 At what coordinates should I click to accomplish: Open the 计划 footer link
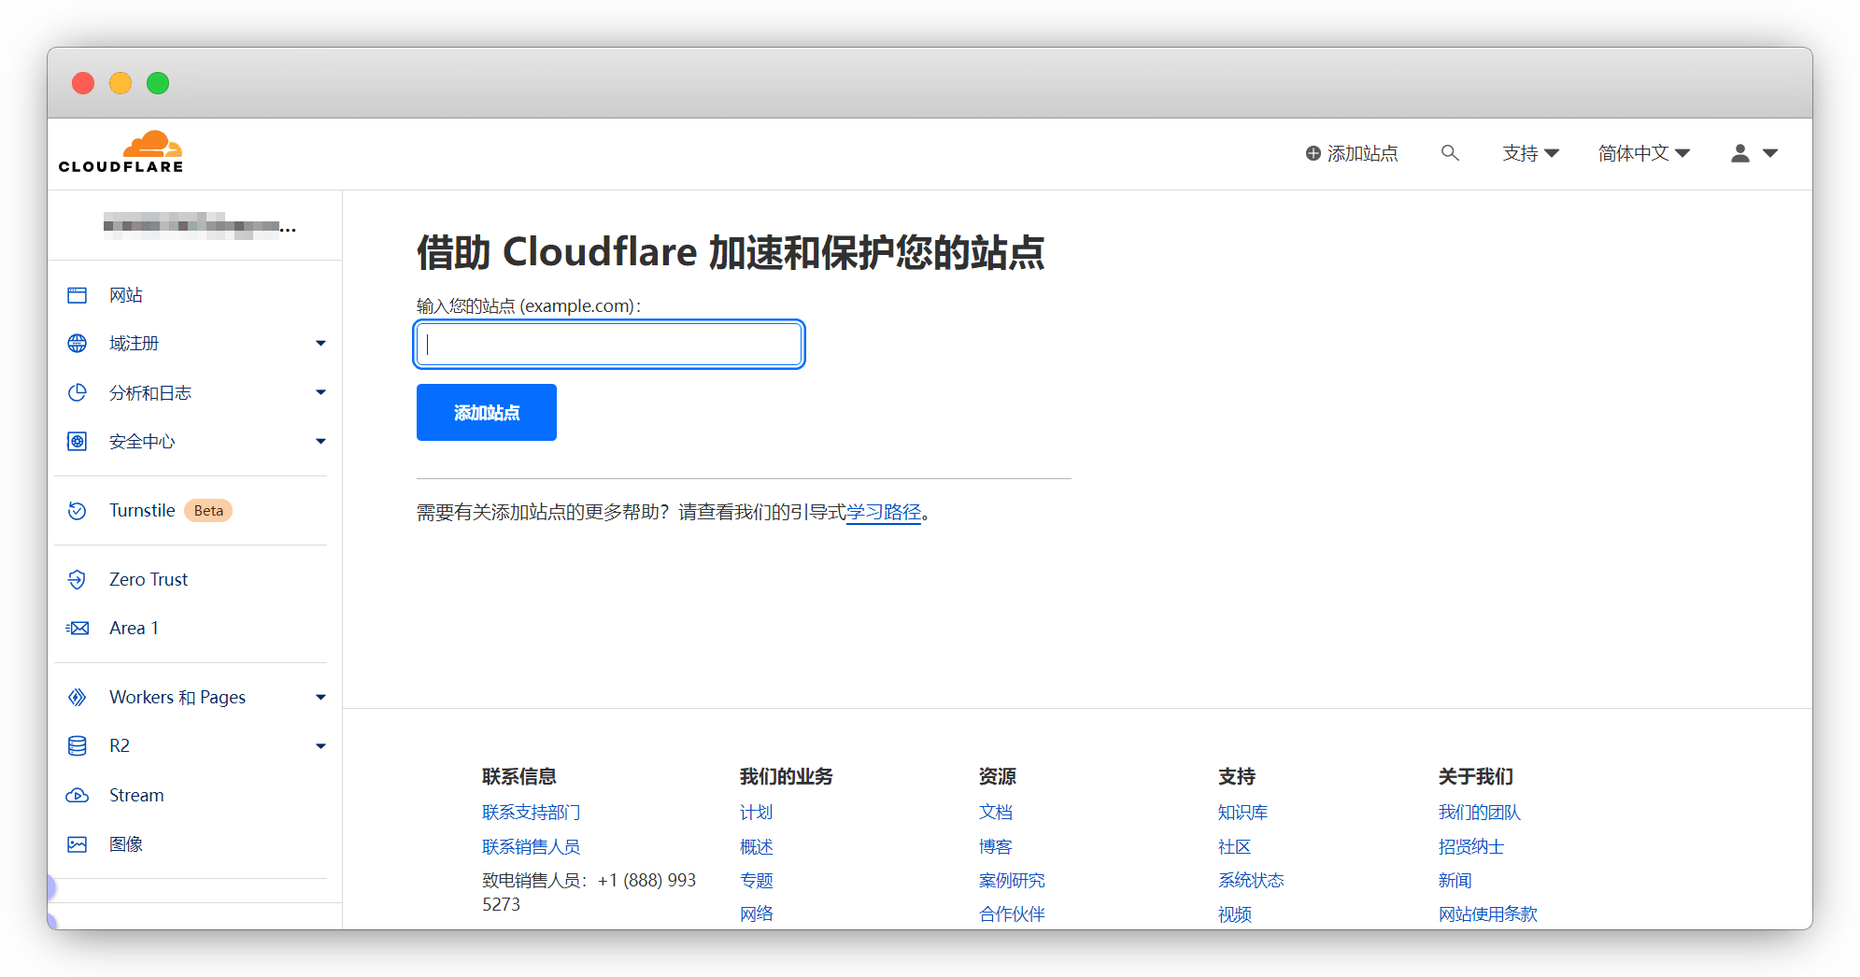pos(756,813)
